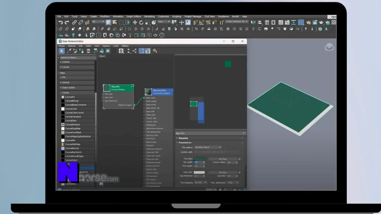Click the Gap color light gray swatch
381x214 pixels.
[x=199, y=172]
